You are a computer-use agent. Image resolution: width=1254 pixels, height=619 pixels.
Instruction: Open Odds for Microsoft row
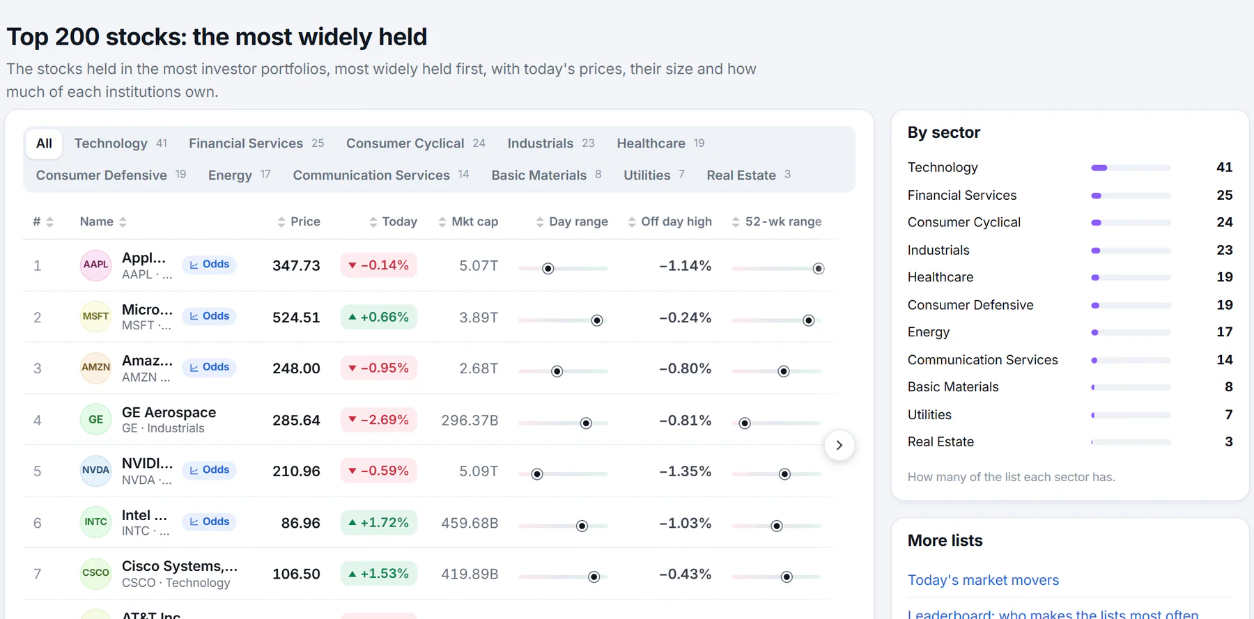point(209,316)
